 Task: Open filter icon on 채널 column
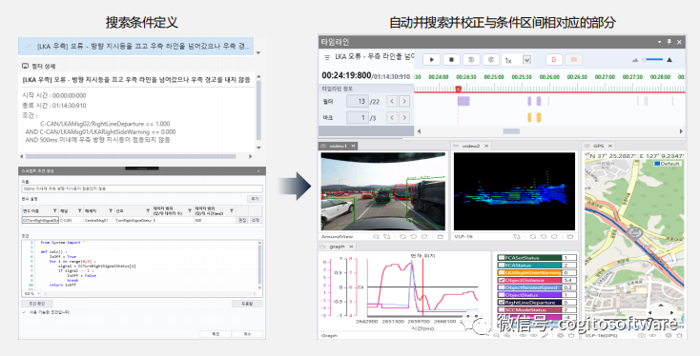click(79, 210)
